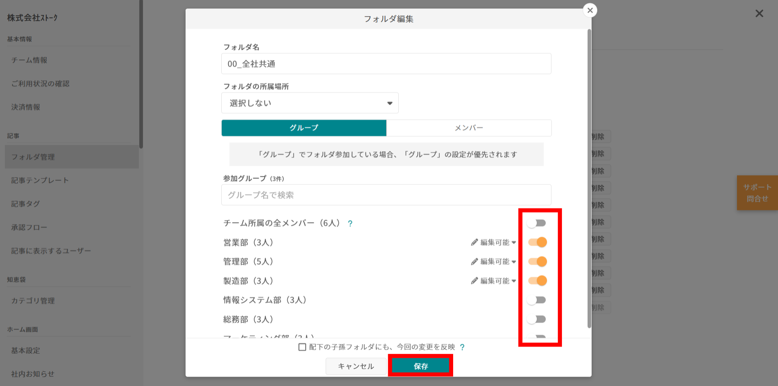Click 総務部（3人） group label
This screenshot has height=386, width=778.
(249, 319)
